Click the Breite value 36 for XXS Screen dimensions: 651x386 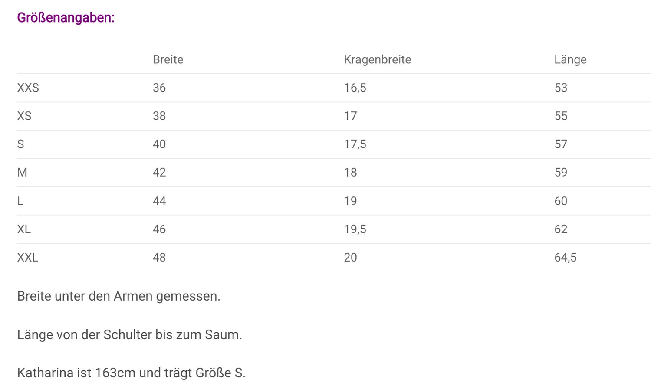(x=159, y=88)
